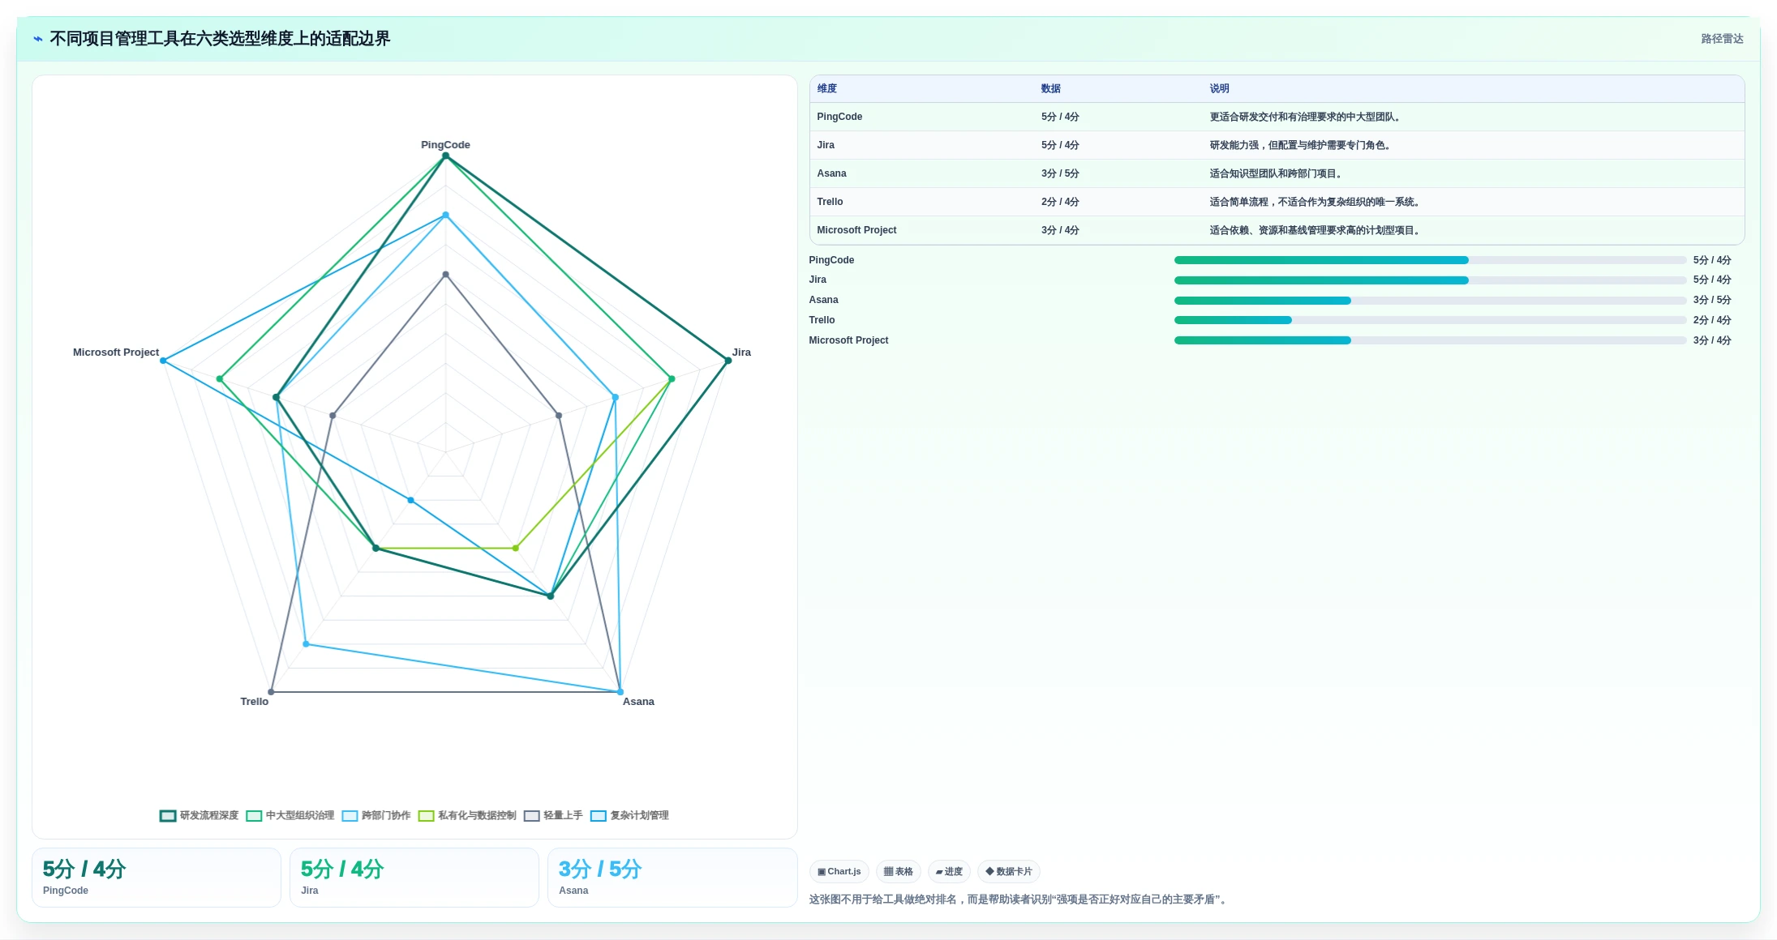Select the Trello table row name
Viewport: 1777px width, 940px height.
[830, 202]
